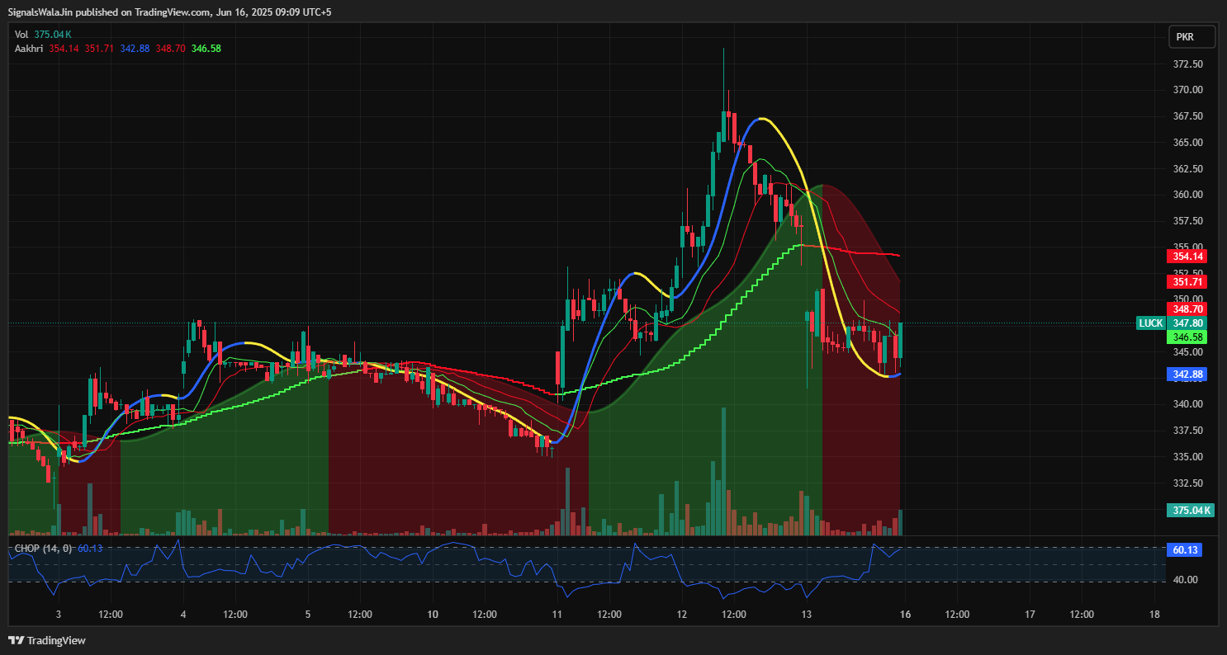Click date 11 on the time axis
The width and height of the screenshot is (1227, 655).
coord(557,615)
